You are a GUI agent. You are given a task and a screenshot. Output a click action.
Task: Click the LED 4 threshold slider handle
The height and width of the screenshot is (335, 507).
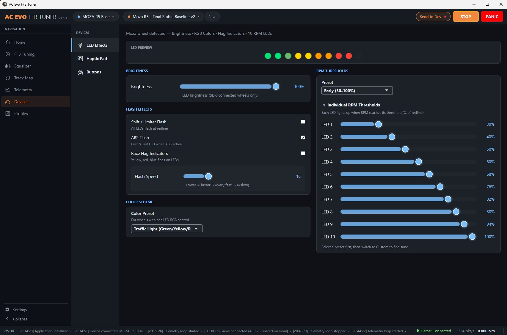(x=419, y=162)
